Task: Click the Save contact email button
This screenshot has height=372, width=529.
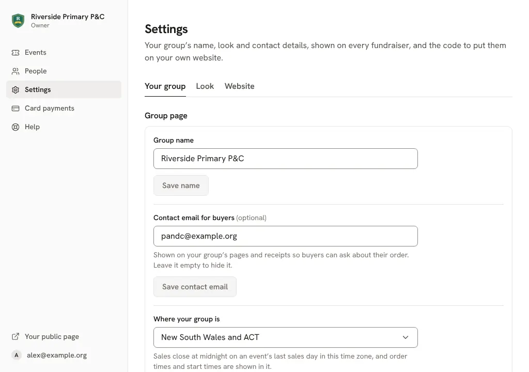Action: (x=195, y=287)
